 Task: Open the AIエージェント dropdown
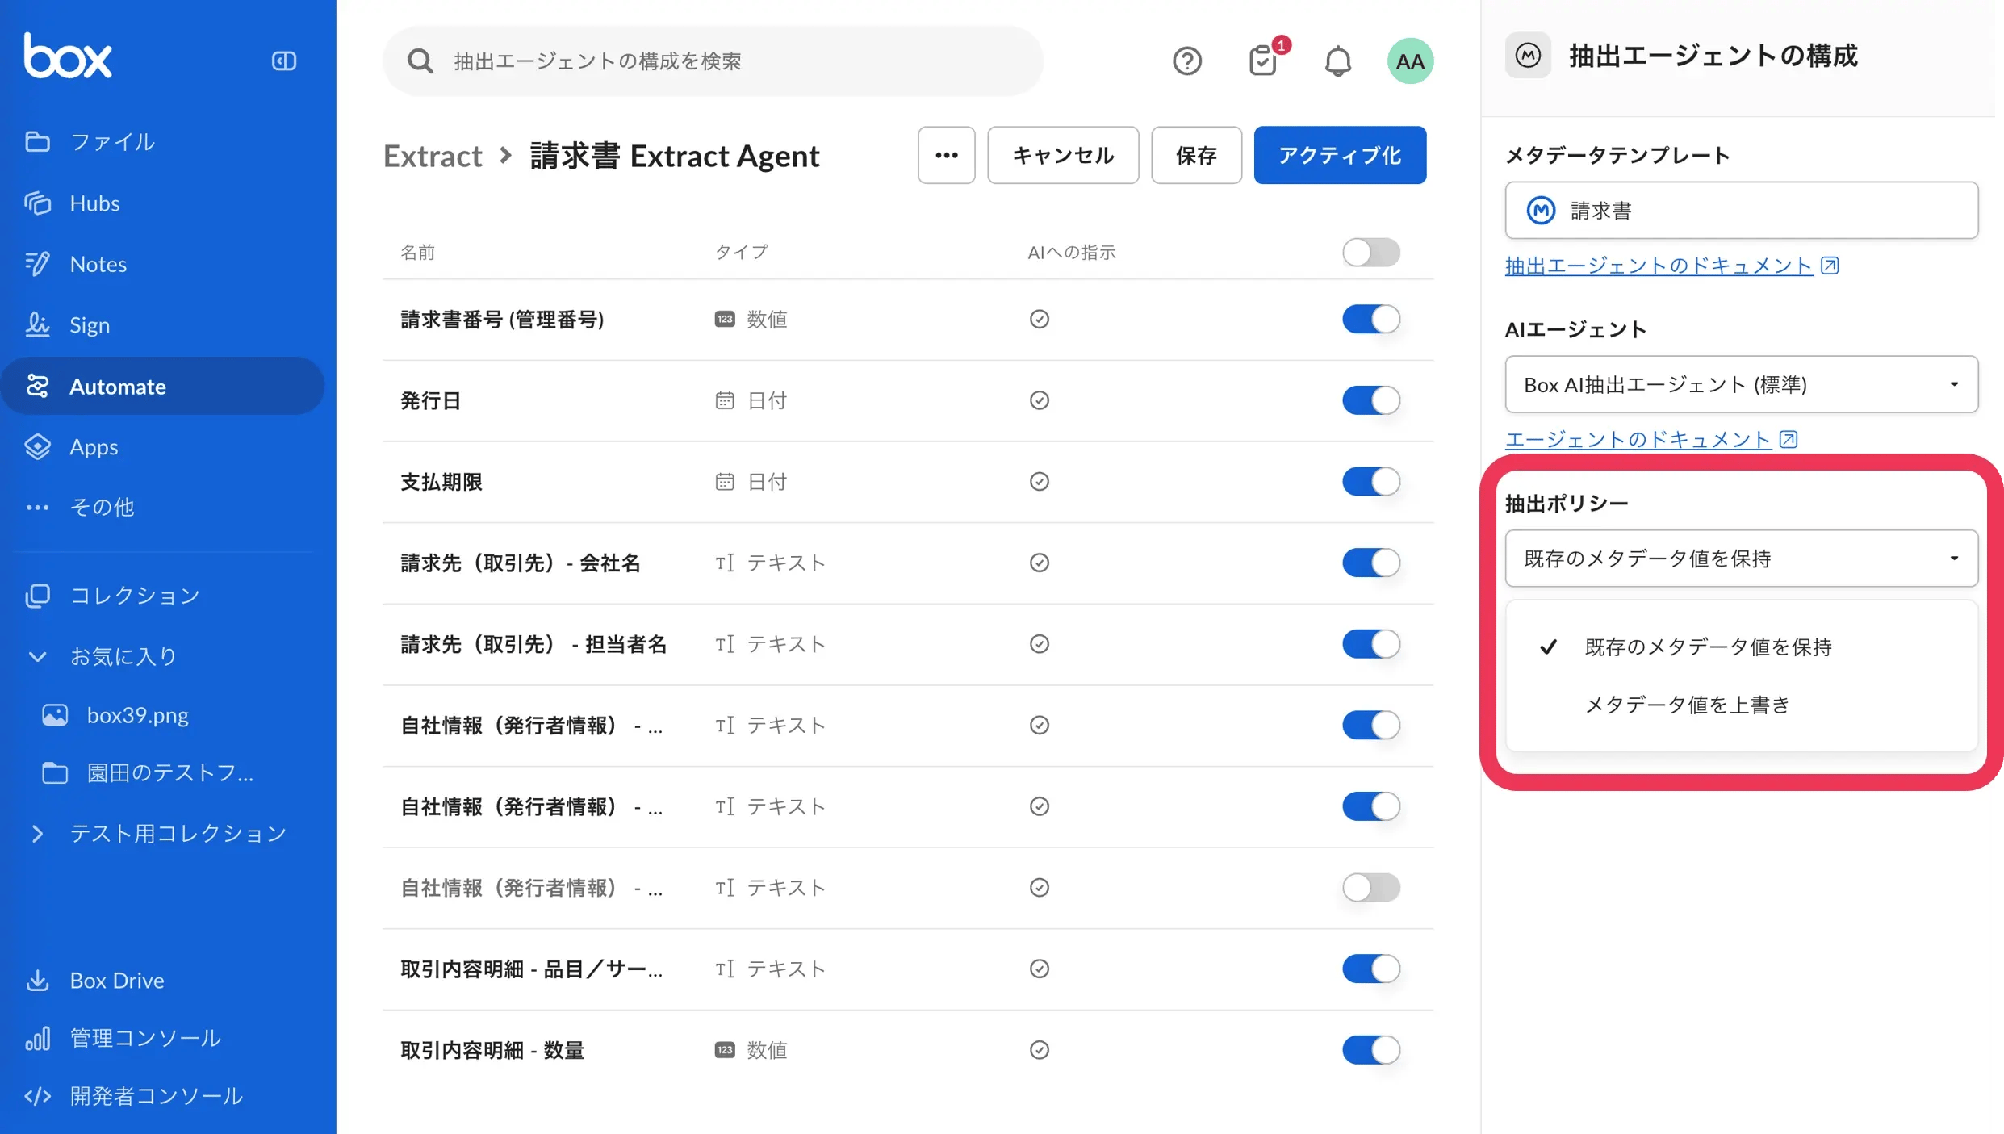(x=1740, y=385)
